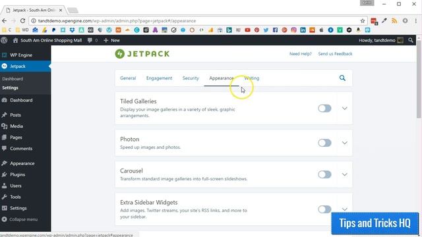Bookmark this page with the star icon
This screenshot has width=422, height=237.
point(363,20)
